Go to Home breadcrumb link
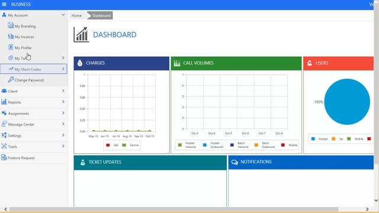 pos(76,15)
